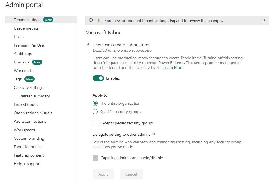This screenshot has width=273, height=182.
Task: Select Refresh summary sub-item
Action: (35, 96)
